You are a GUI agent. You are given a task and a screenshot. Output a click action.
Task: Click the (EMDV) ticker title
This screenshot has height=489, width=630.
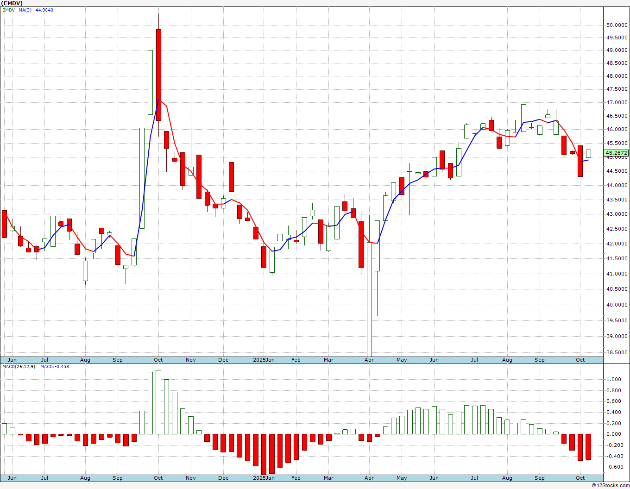[x=12, y=3]
